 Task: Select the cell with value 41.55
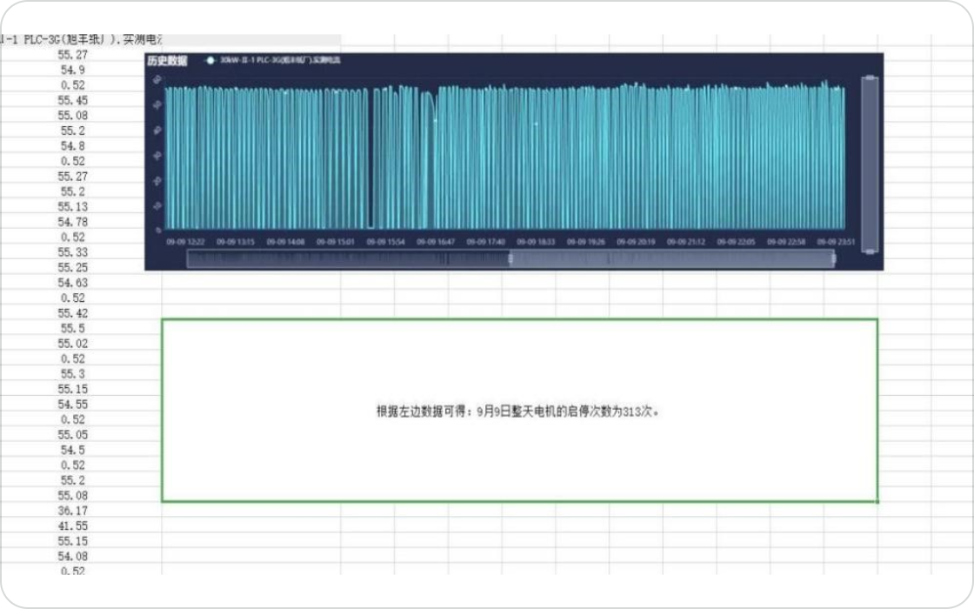click(73, 525)
